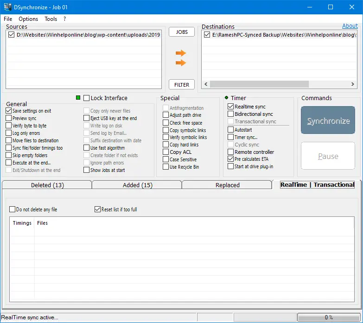
Task: Enable Autostart checkbox
Action: tap(230, 130)
